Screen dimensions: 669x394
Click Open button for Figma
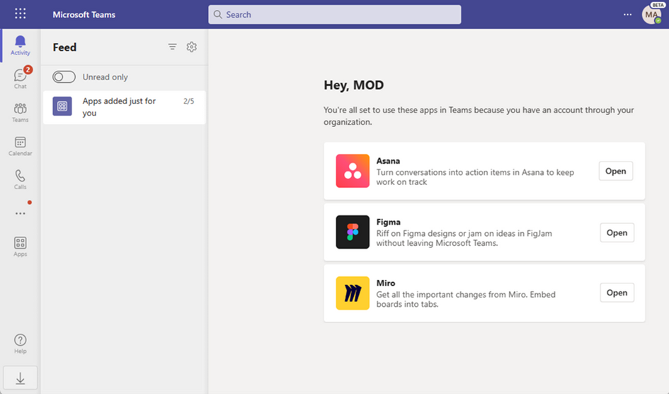tap(617, 233)
